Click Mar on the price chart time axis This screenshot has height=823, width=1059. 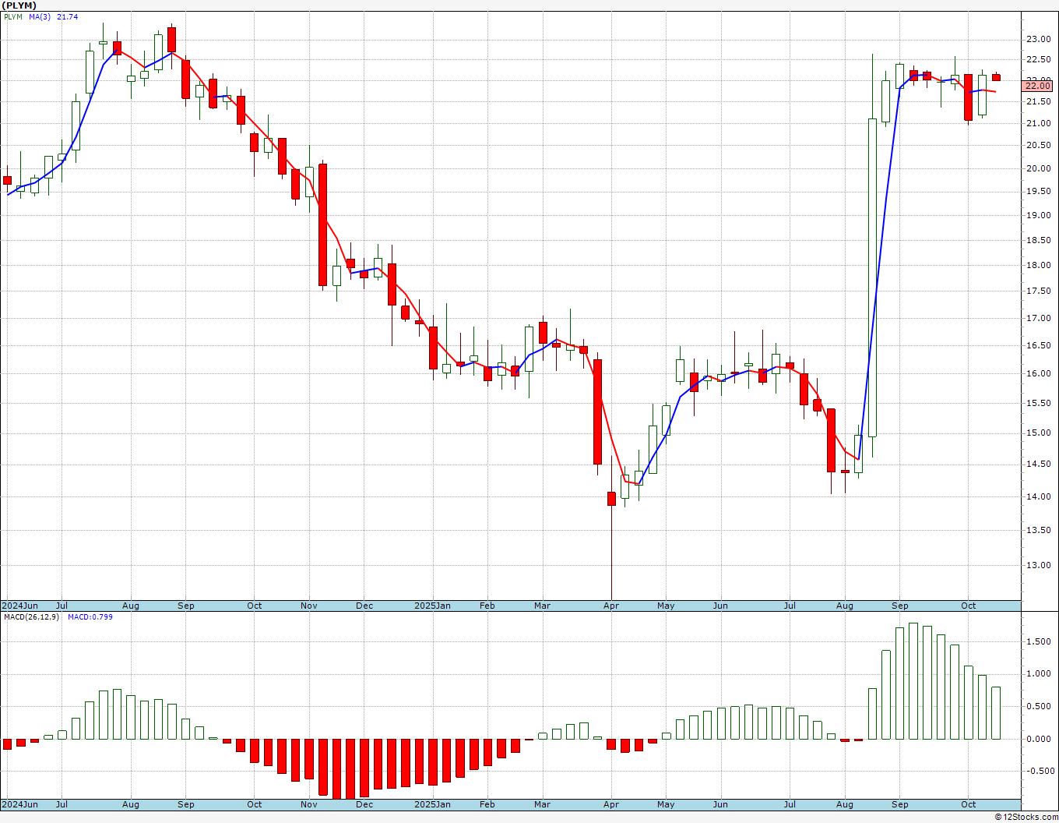[542, 606]
